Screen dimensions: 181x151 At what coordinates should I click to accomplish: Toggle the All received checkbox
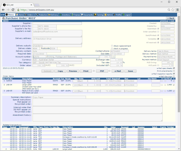pyautogui.click(x=158, y=42)
